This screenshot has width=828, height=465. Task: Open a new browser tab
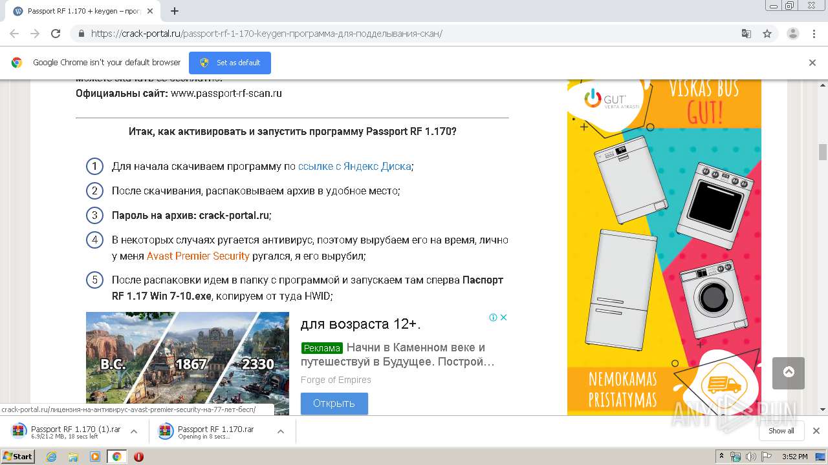tap(175, 11)
